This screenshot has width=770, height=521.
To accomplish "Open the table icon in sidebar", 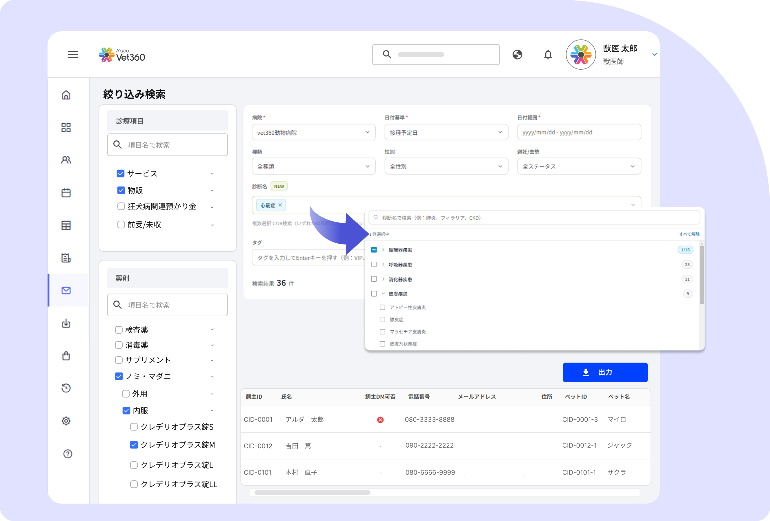I will pos(66,225).
